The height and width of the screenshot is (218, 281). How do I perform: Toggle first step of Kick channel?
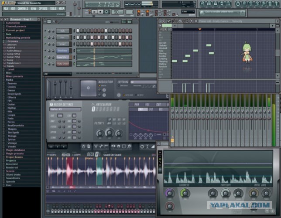[x=78, y=31]
